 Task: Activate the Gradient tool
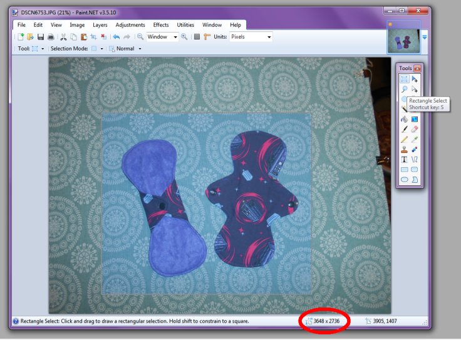coord(415,119)
